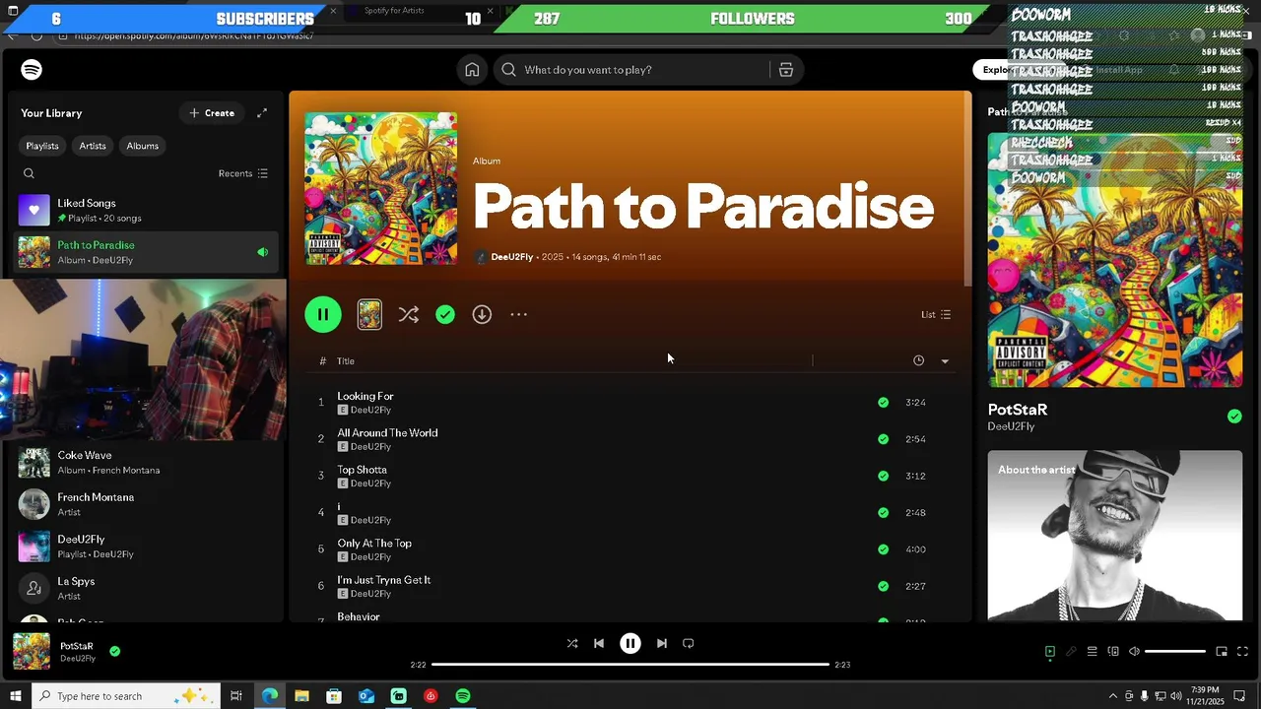Open the mini player
Screen dimensions: 1261x709
point(1222,651)
